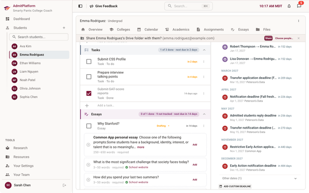Image resolution: width=309 pixels, height=193 pixels.
Task: Collapse the Tasks section chevron
Action: click(204, 50)
